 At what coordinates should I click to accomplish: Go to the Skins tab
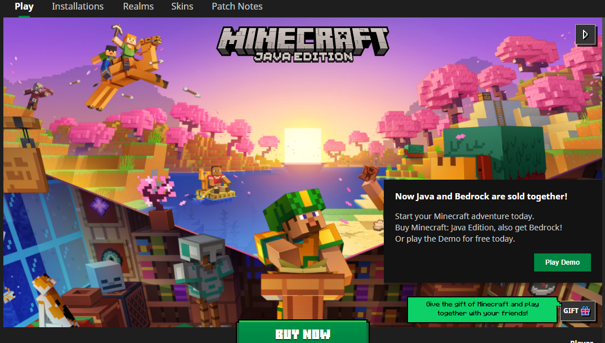182,7
